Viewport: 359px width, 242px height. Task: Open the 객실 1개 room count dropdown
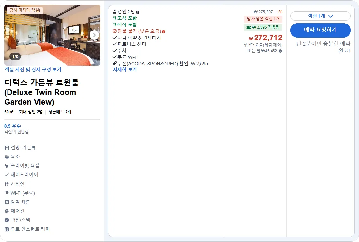[x=320, y=16]
